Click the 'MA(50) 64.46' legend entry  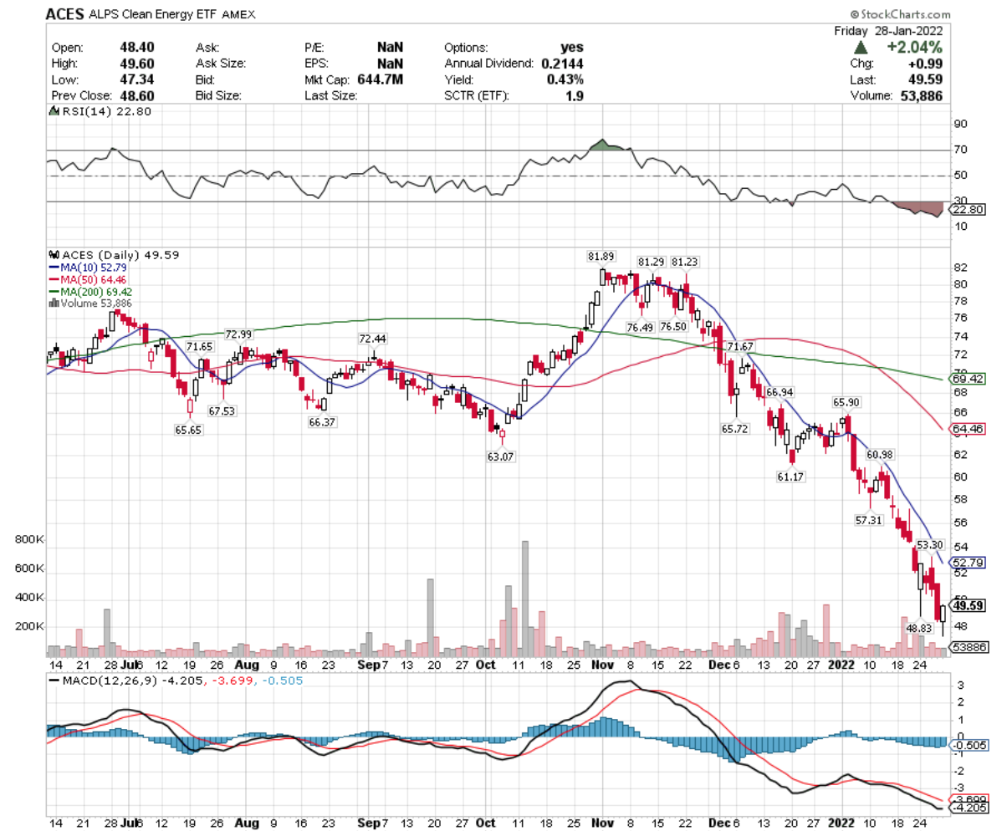tap(87, 279)
